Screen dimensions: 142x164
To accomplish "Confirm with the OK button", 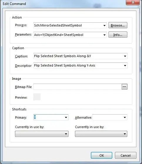I will [102, 155].
